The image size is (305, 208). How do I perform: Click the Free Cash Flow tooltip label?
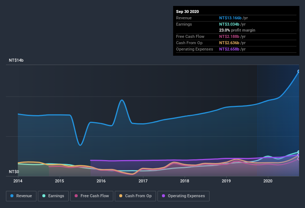(x=190, y=36)
